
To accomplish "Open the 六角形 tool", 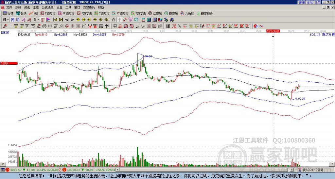I will tap(187, 13).
